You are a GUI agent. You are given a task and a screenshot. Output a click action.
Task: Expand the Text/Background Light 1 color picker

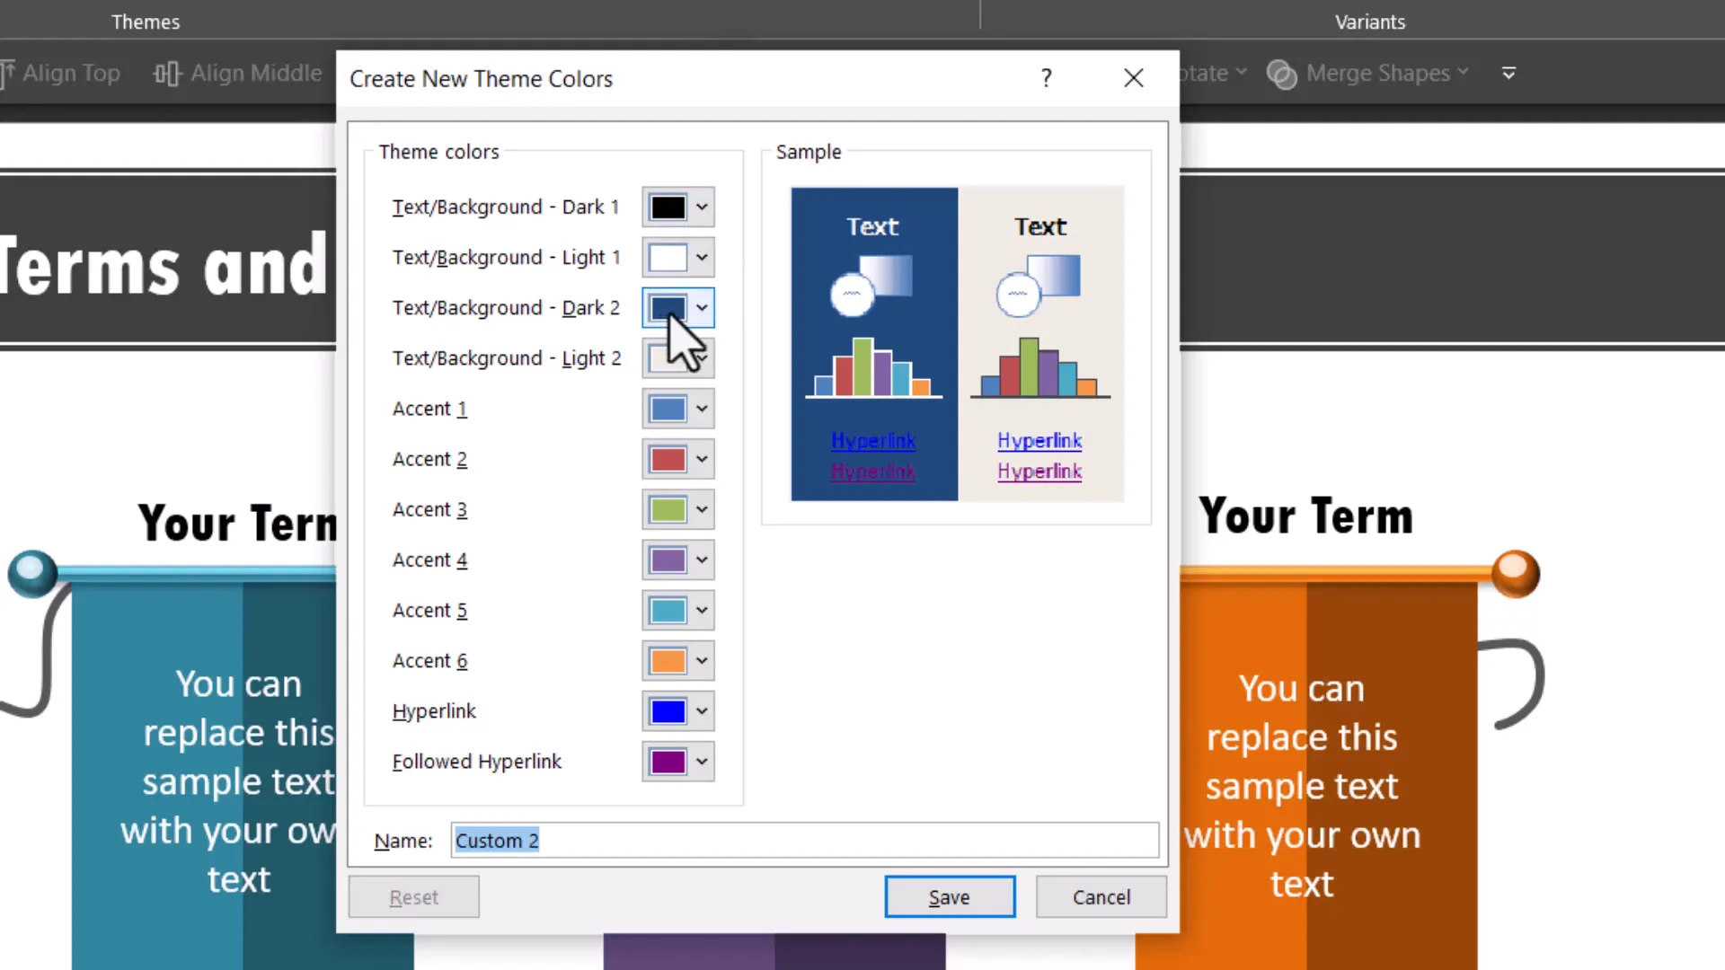click(702, 258)
